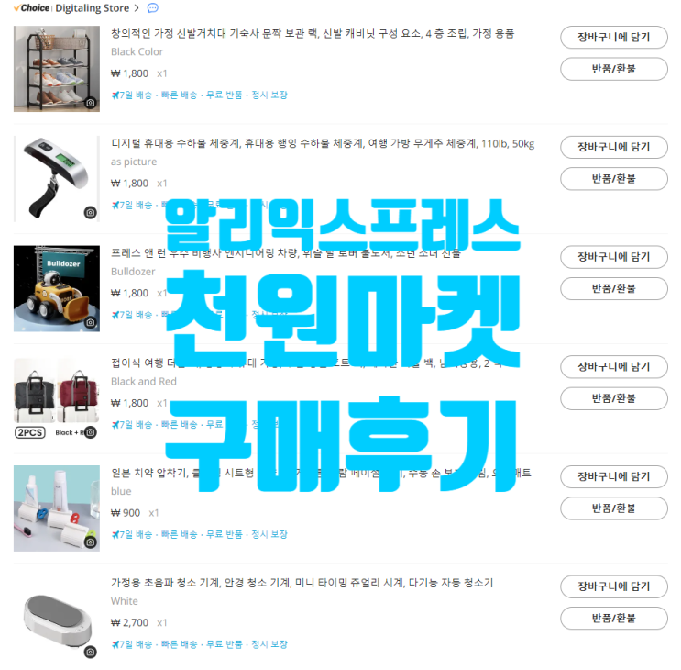Add the folding travel bag to cart
Screen dimensions: 681x670
tap(614, 367)
